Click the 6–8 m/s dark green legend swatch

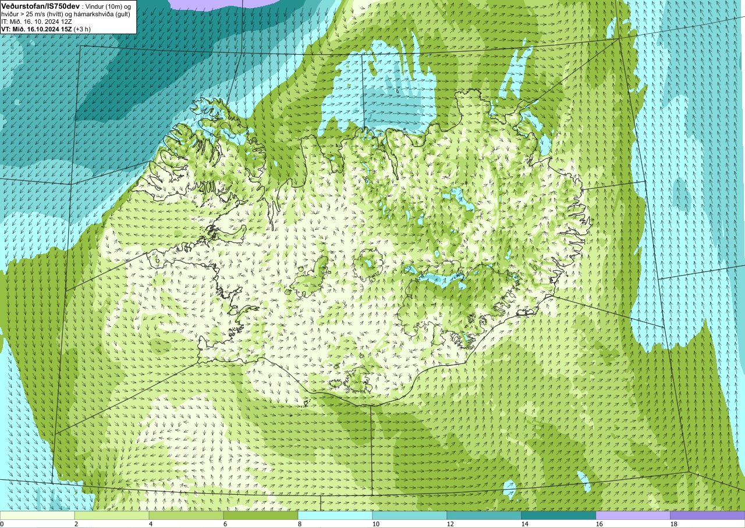click(x=261, y=515)
